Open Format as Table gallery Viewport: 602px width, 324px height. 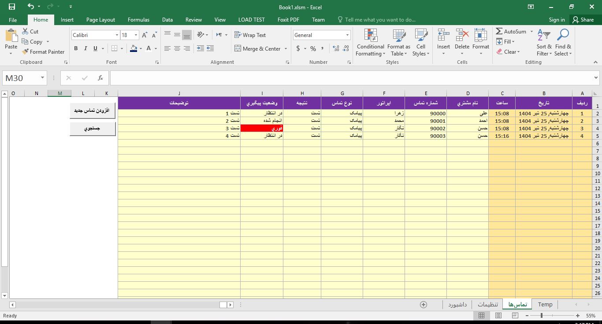[399, 43]
